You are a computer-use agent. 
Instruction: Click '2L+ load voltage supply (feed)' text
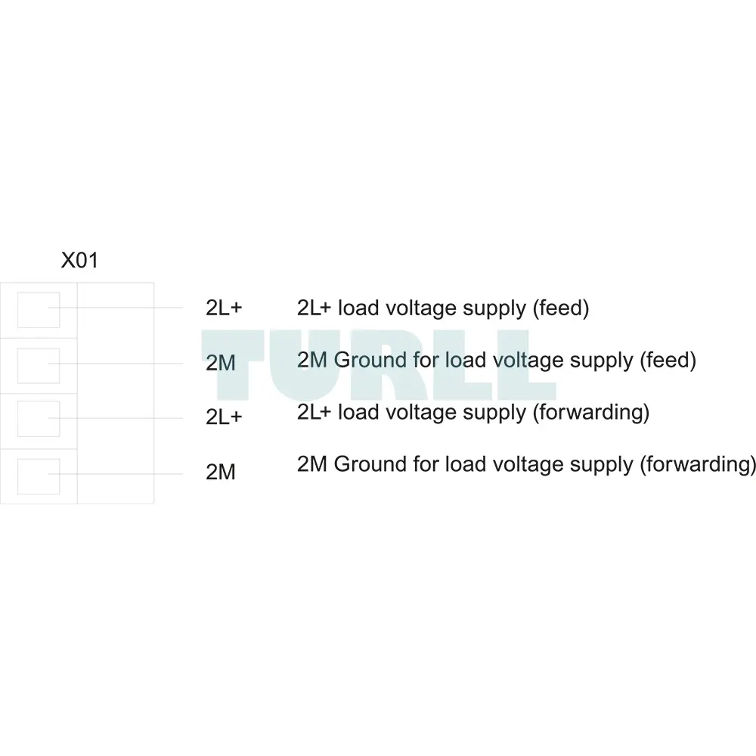pyautogui.click(x=443, y=308)
